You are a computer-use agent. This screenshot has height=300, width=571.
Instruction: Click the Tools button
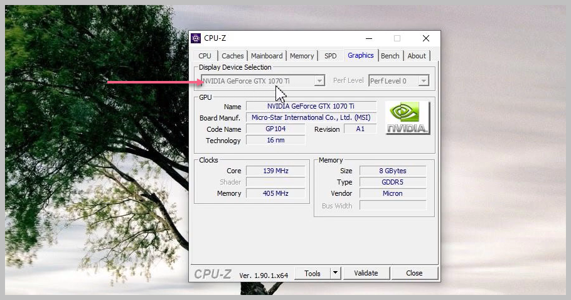pos(312,273)
